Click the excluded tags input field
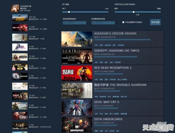 point(103,23)
